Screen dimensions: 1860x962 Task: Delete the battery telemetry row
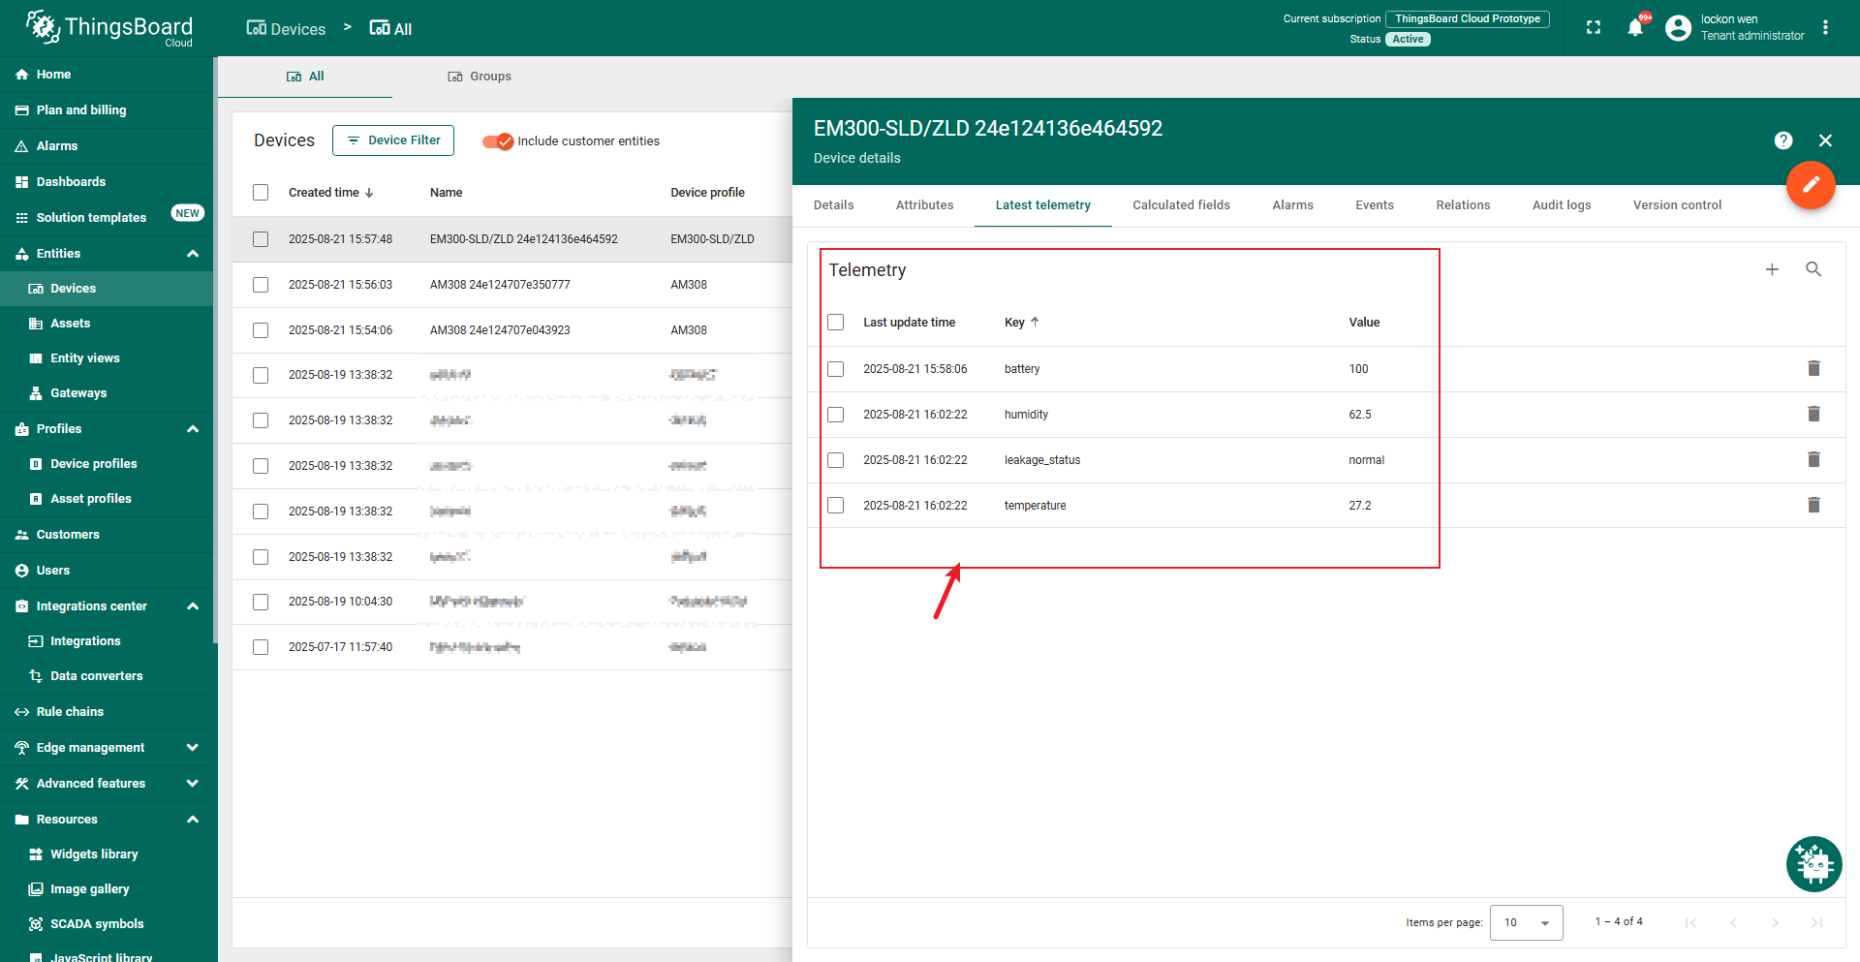[x=1813, y=368]
